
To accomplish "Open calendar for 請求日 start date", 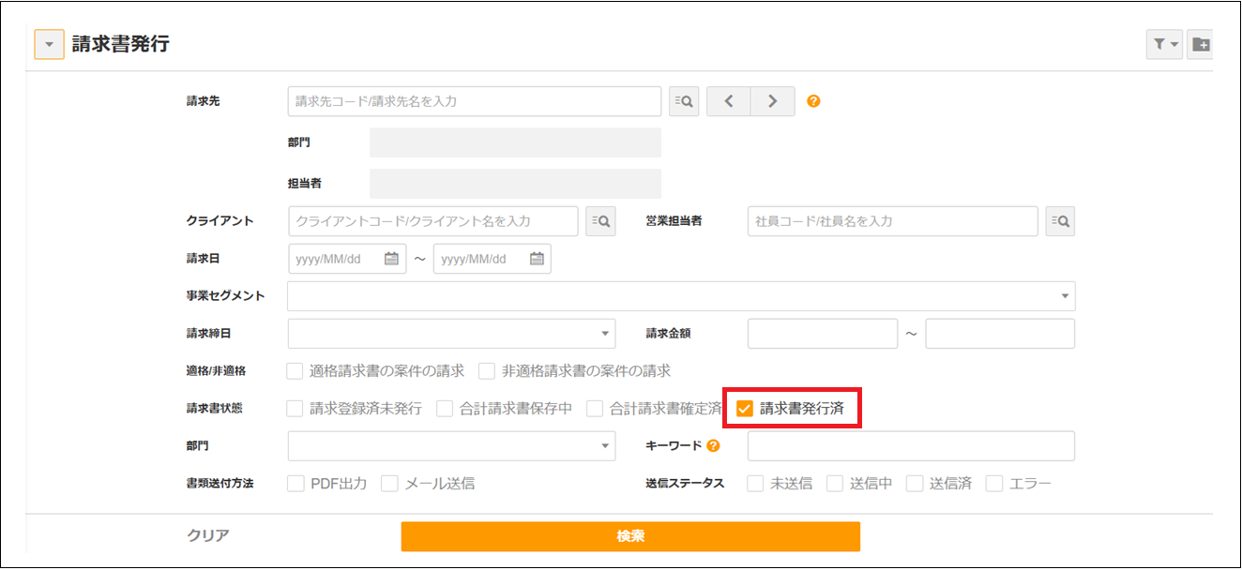I will [x=392, y=259].
